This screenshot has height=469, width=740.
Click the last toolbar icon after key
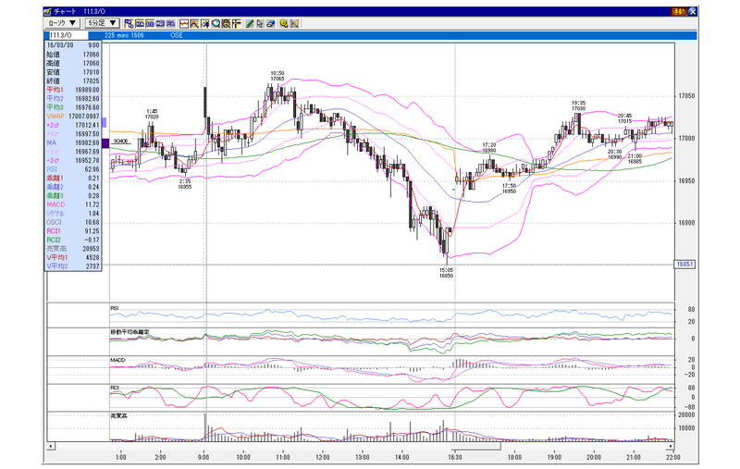point(294,24)
